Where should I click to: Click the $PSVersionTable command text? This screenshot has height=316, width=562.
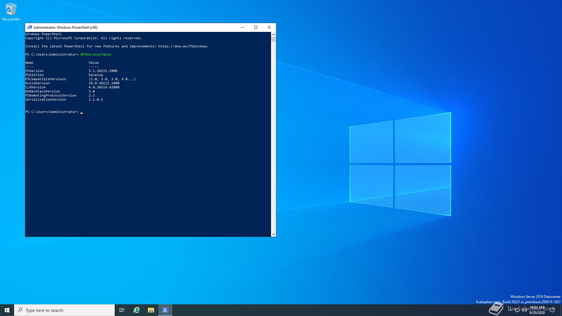point(96,54)
